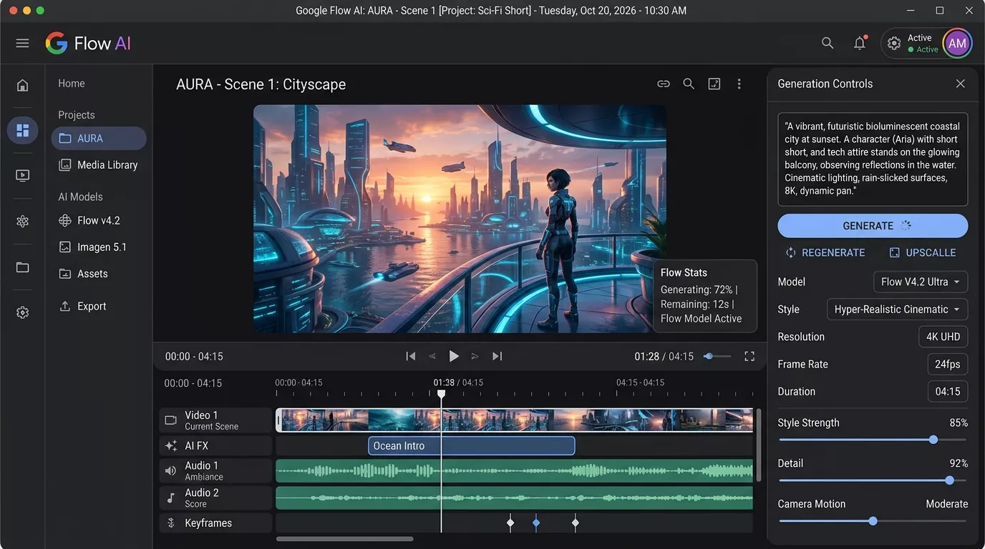Screen dimensions: 985x549
Task: Select the Ocean Intro AI FX clip
Action: coord(472,445)
